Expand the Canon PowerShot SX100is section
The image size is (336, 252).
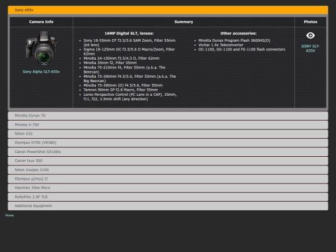[168, 152]
